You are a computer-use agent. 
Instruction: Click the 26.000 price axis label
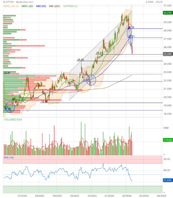point(167,47)
